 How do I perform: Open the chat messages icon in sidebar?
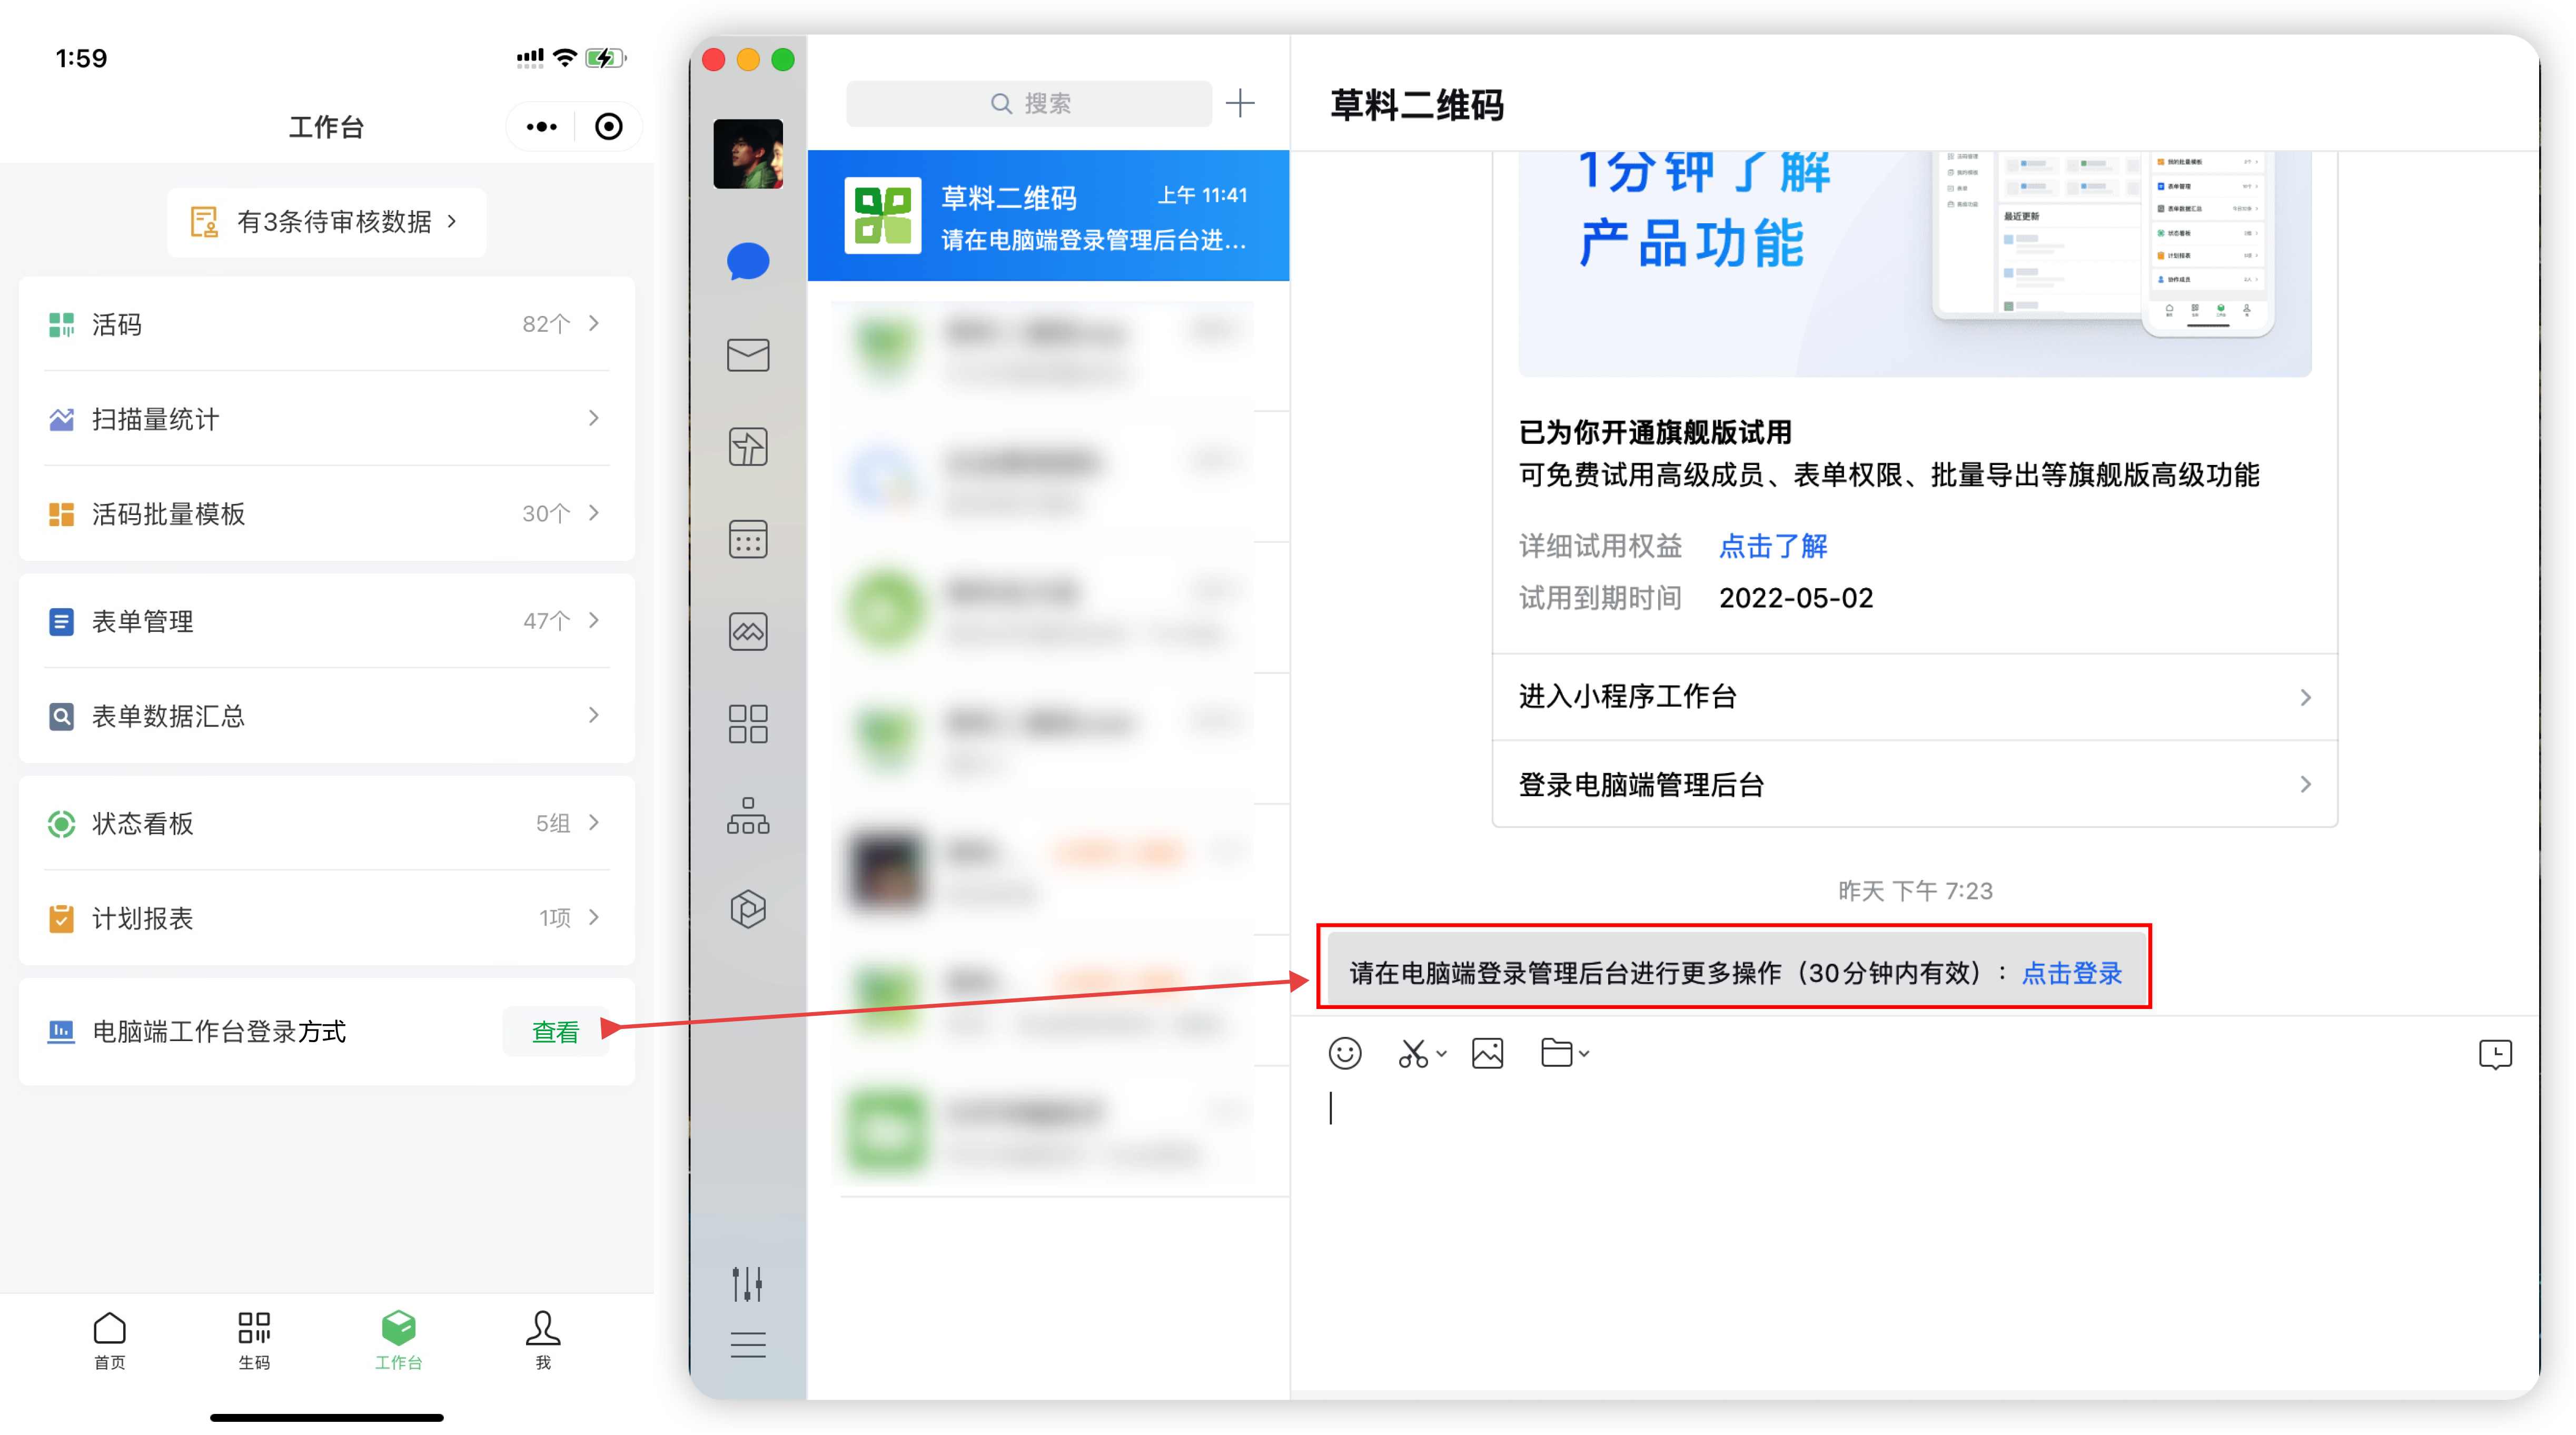click(x=748, y=262)
